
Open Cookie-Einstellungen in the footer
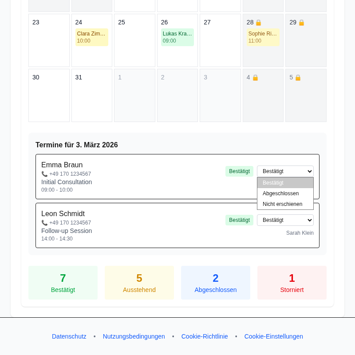tap(273, 336)
